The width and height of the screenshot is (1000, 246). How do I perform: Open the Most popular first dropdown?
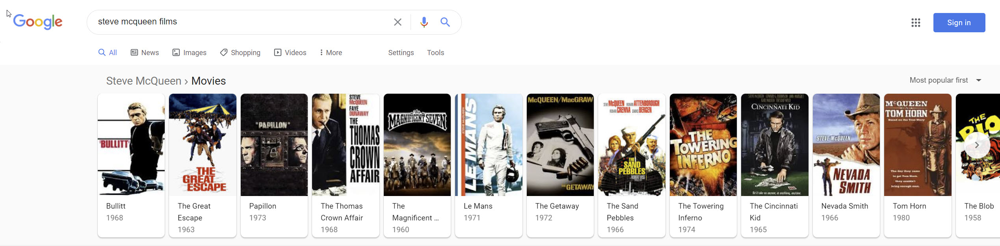pyautogui.click(x=945, y=80)
